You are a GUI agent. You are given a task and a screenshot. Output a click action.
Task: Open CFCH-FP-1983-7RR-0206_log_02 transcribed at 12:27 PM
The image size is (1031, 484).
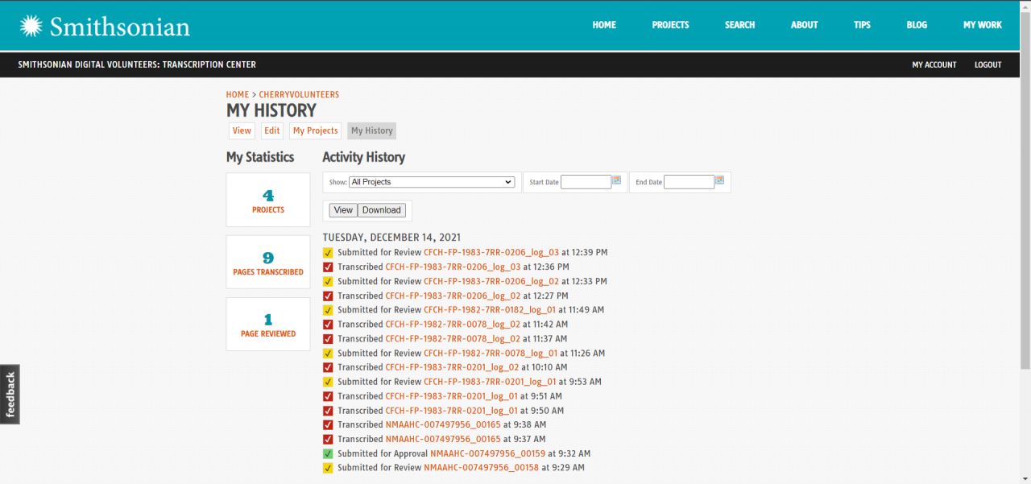453,296
